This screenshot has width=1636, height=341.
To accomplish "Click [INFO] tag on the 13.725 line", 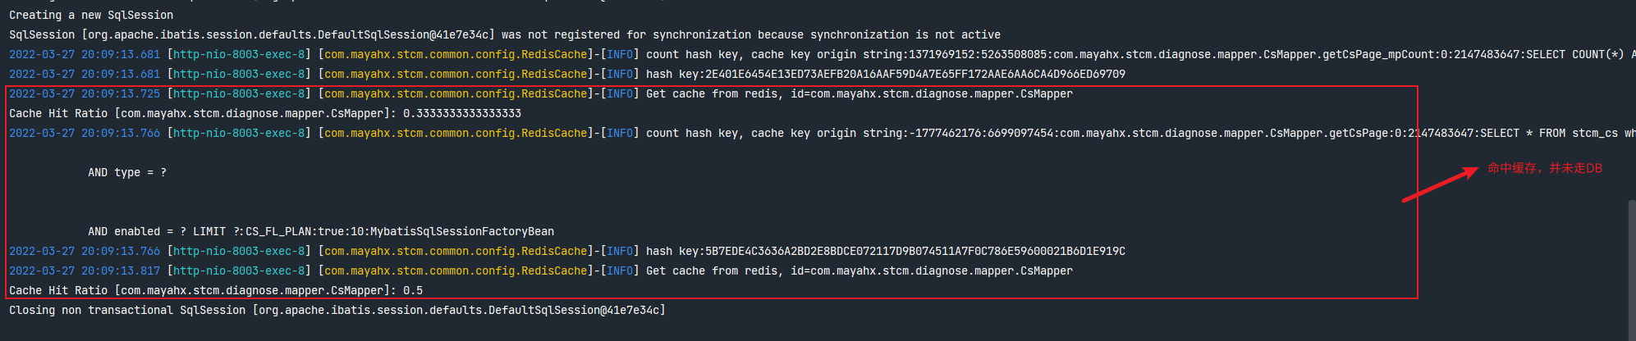I will click(x=620, y=93).
